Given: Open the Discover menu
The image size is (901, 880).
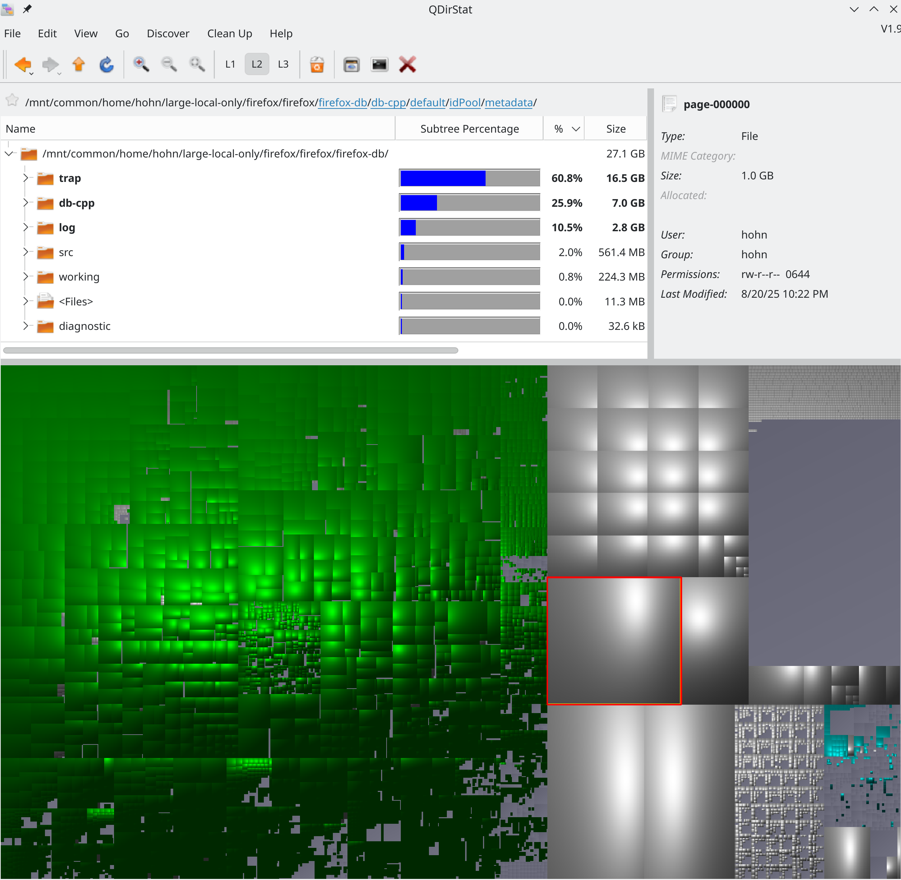Looking at the screenshot, I should [x=168, y=33].
